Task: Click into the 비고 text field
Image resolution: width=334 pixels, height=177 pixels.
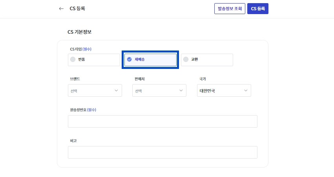Action: (x=162, y=152)
